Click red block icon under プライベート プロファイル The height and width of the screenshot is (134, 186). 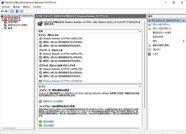40,57
